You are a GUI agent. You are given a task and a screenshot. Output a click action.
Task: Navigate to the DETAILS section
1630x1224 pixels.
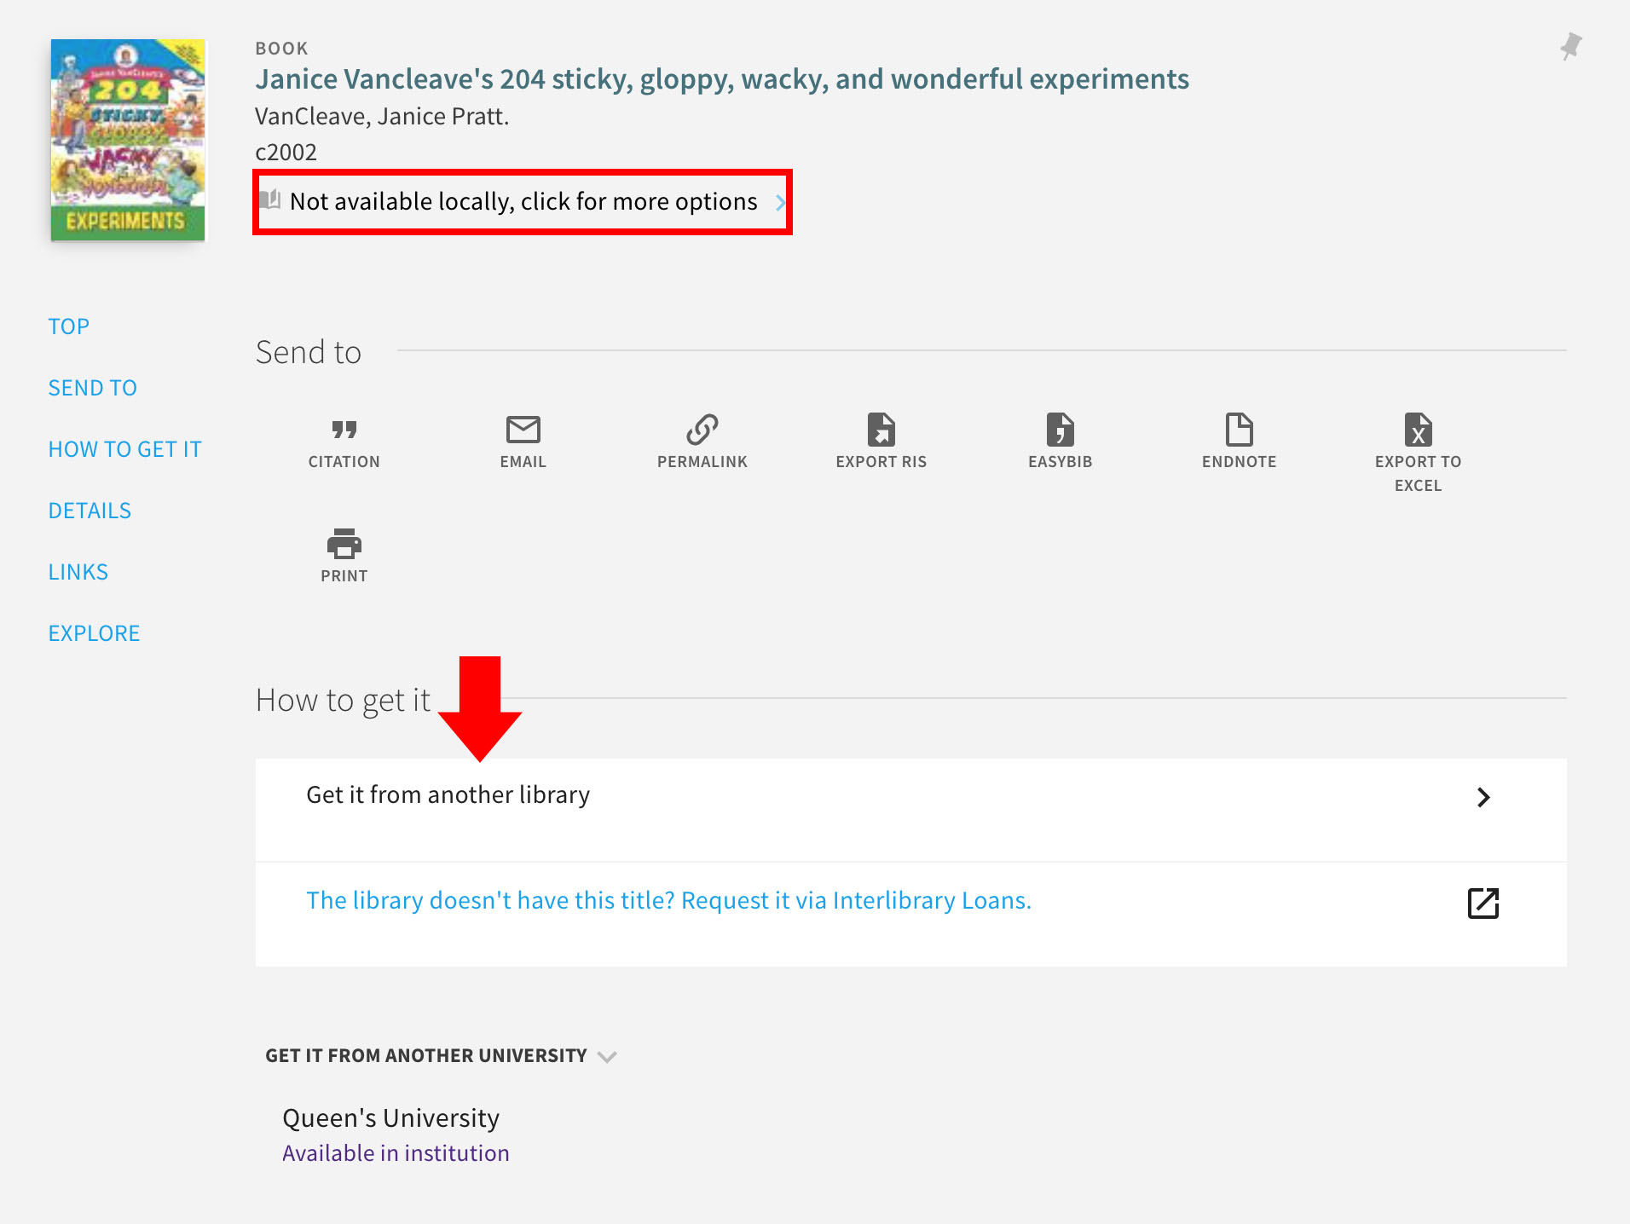[x=90, y=510]
